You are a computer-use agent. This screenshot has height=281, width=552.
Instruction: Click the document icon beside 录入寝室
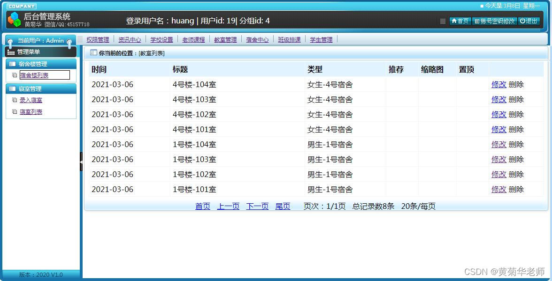coord(15,100)
